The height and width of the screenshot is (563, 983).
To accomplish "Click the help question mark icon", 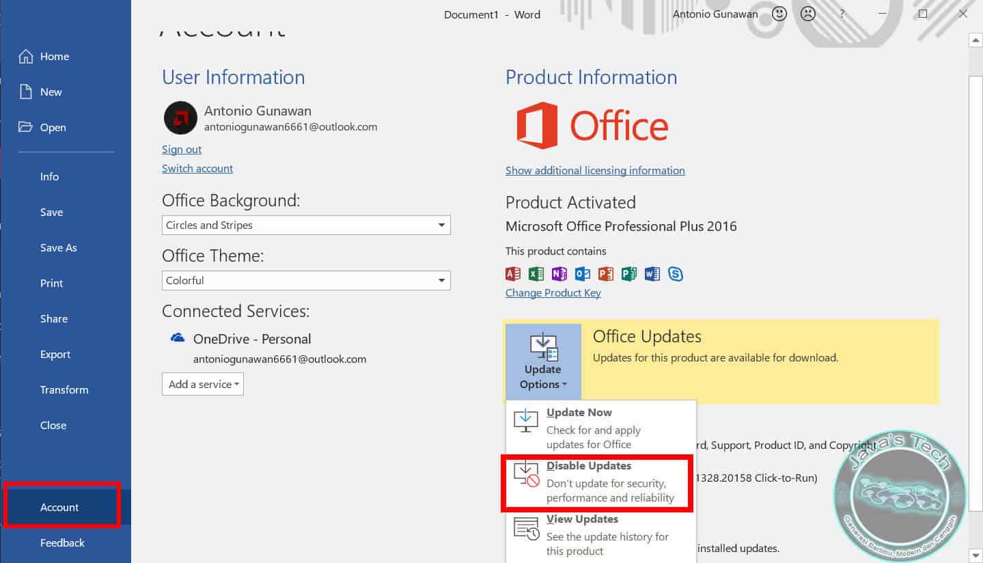I will click(842, 14).
